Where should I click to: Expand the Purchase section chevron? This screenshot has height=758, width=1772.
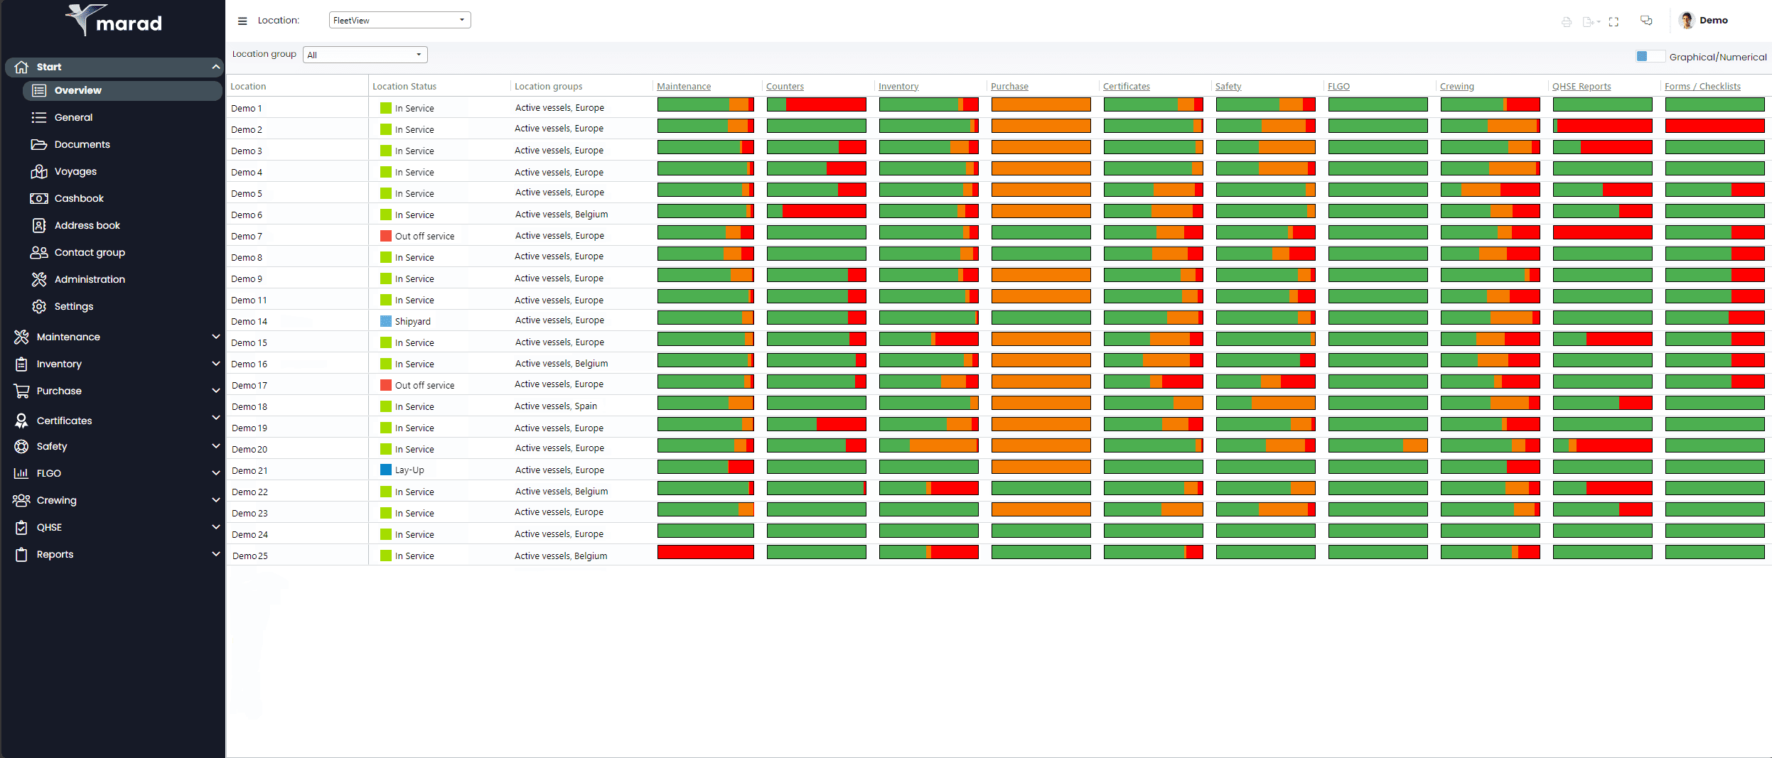tap(215, 391)
